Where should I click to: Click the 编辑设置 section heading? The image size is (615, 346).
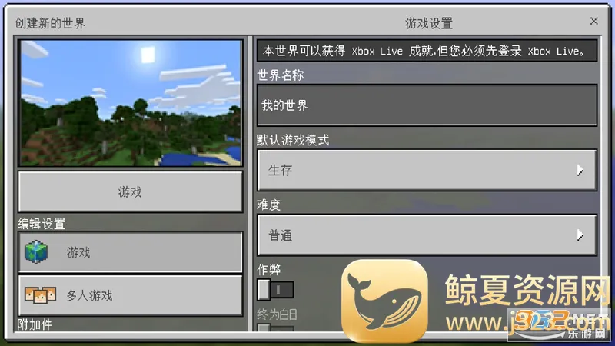click(42, 224)
